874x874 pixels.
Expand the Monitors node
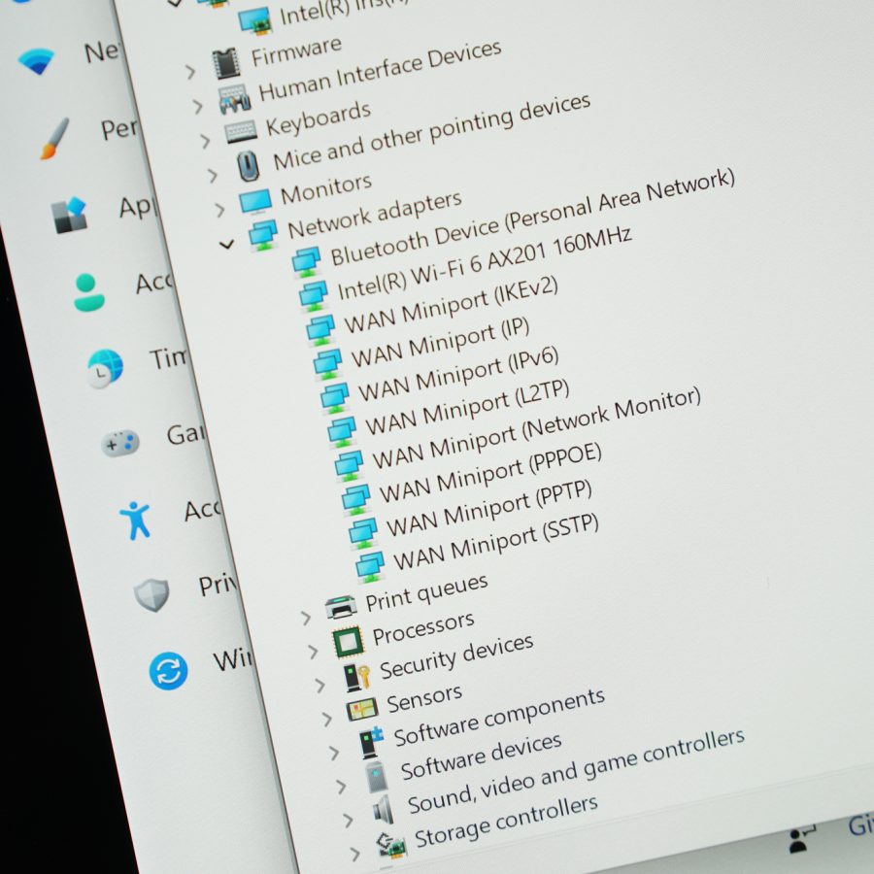(x=219, y=210)
